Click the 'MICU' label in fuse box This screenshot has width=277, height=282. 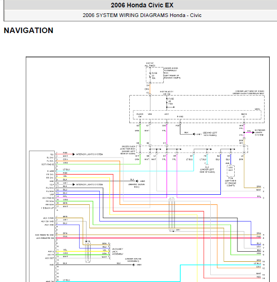coord(257,109)
